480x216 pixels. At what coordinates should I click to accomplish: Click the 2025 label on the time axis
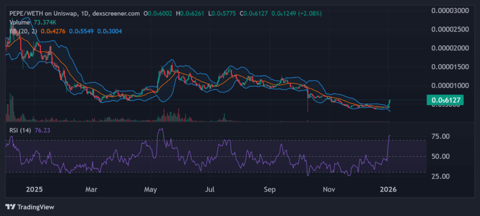pos(34,190)
